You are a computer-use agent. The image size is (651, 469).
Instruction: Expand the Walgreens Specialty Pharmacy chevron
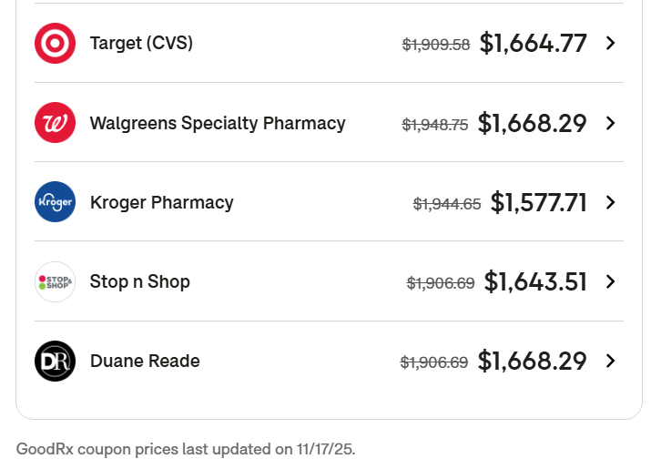point(610,123)
